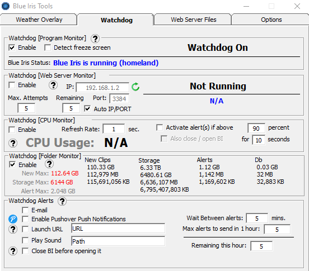Open help next to Launch URL
The width and height of the screenshot is (309, 271).
[x=13, y=229]
